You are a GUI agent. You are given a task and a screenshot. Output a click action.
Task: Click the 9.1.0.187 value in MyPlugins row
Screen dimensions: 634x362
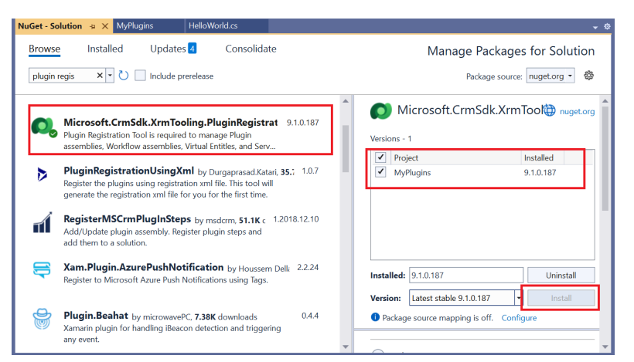pos(540,172)
